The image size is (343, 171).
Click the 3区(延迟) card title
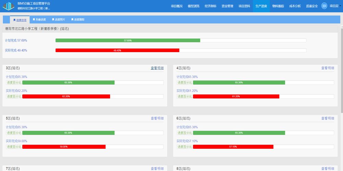[13, 68]
